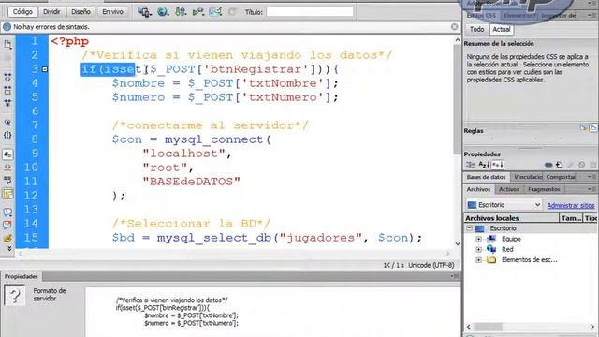The image size is (599, 337).
Task: Open the File management icon menu
Action: 181,12
